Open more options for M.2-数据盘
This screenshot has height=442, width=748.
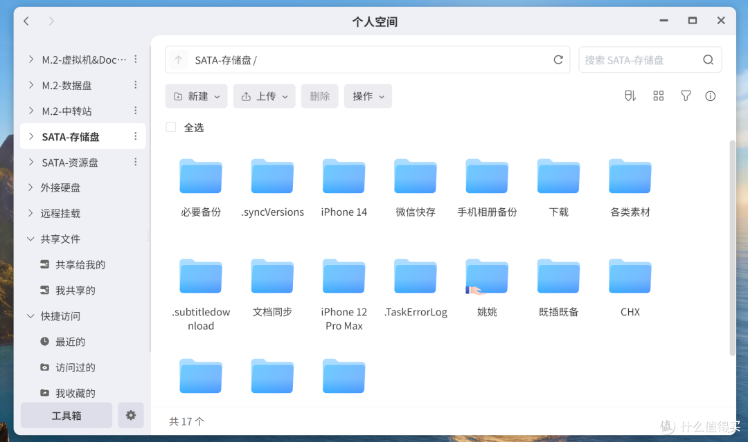click(x=136, y=85)
